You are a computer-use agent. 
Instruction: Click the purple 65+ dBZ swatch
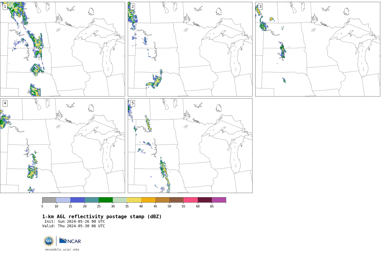pos(219,200)
